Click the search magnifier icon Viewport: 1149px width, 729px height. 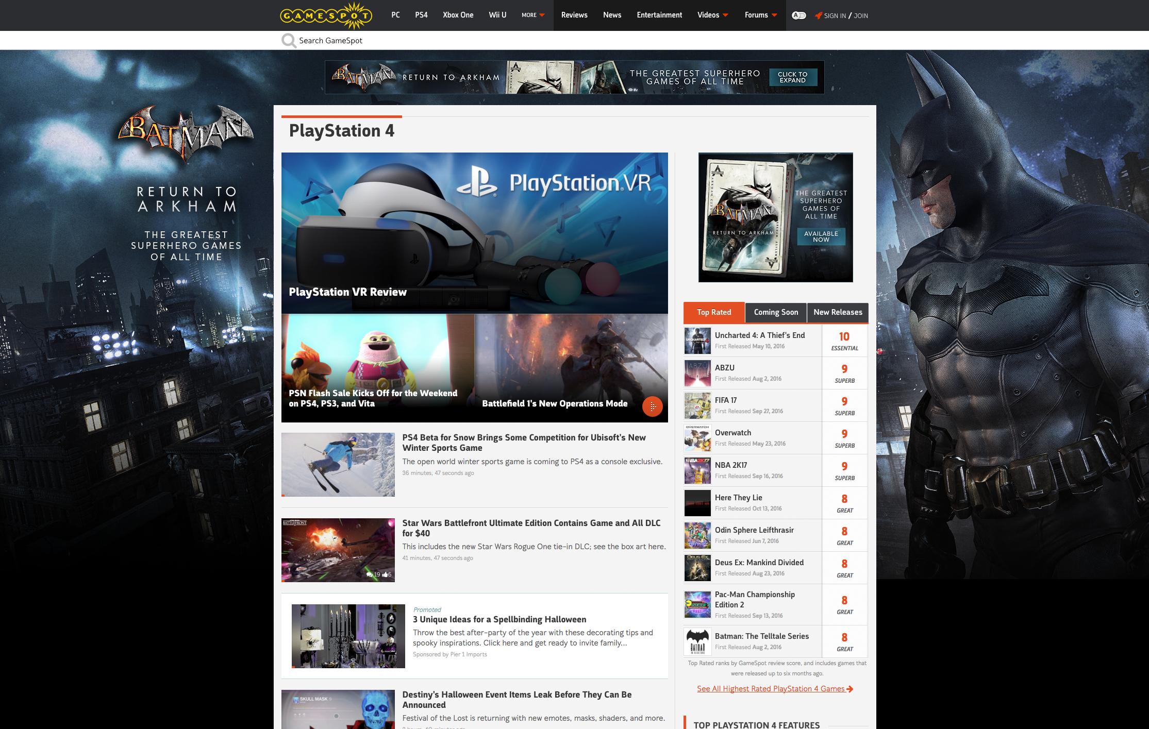point(289,41)
